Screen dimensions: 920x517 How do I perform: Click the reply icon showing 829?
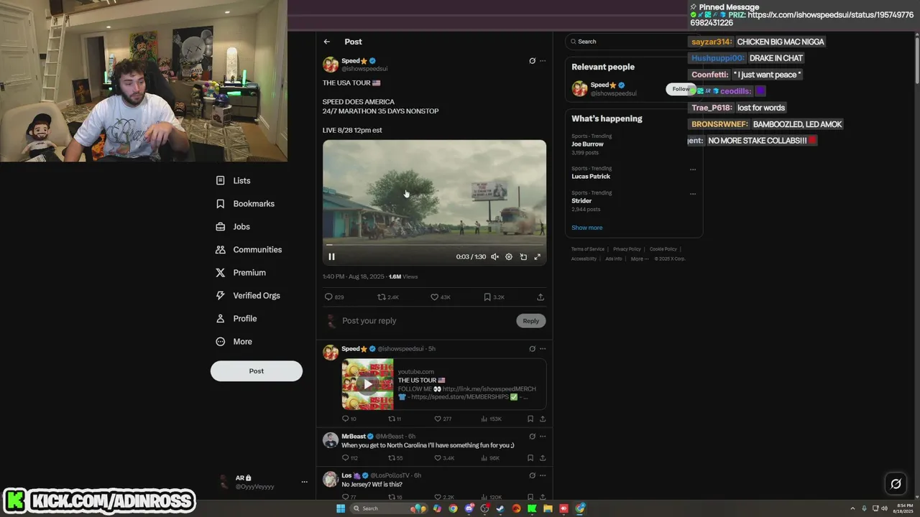click(x=334, y=297)
